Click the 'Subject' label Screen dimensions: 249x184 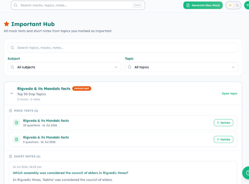coord(14,59)
